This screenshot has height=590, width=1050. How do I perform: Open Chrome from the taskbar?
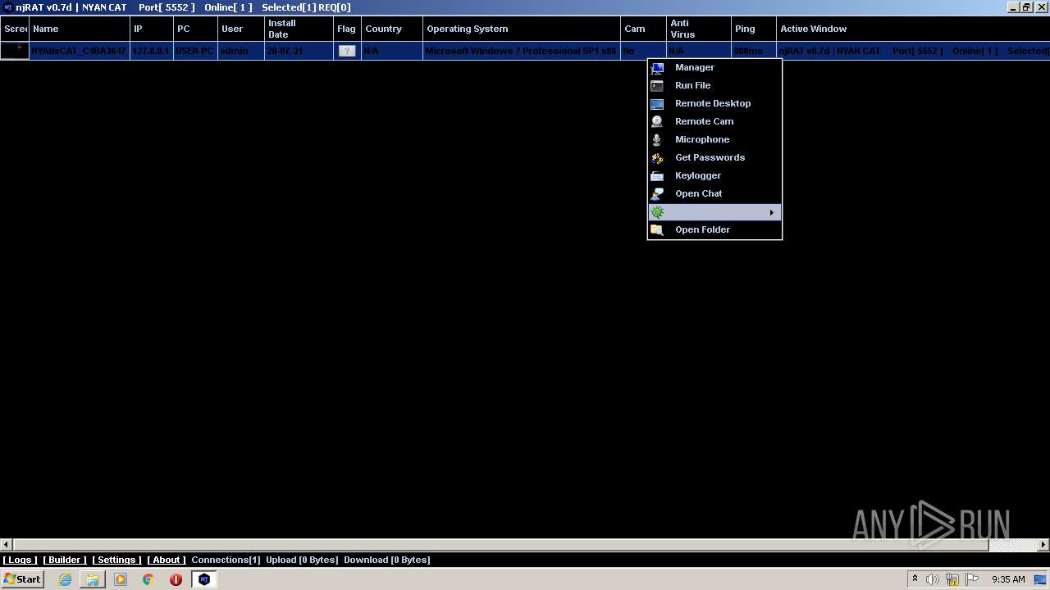[148, 579]
